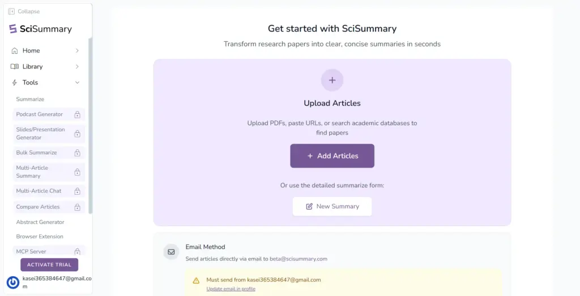The width and height of the screenshot is (580, 296).
Task: Click the user profile avatar icon
Action: tap(13, 282)
